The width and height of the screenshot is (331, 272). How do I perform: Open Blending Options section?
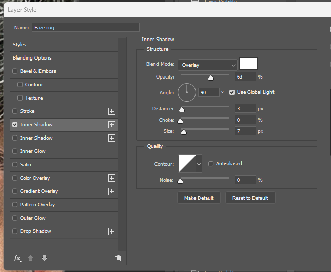tap(64, 58)
